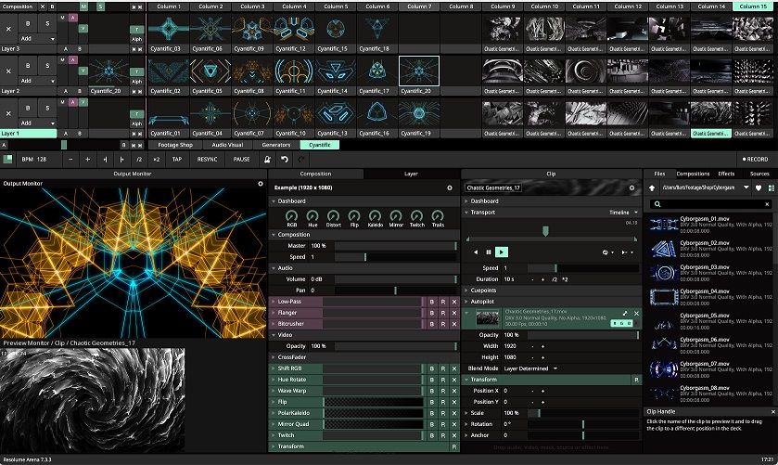Screen dimensions: 778x465
Task: Bypass the Low-Pass effect with its B button
Action: point(432,302)
